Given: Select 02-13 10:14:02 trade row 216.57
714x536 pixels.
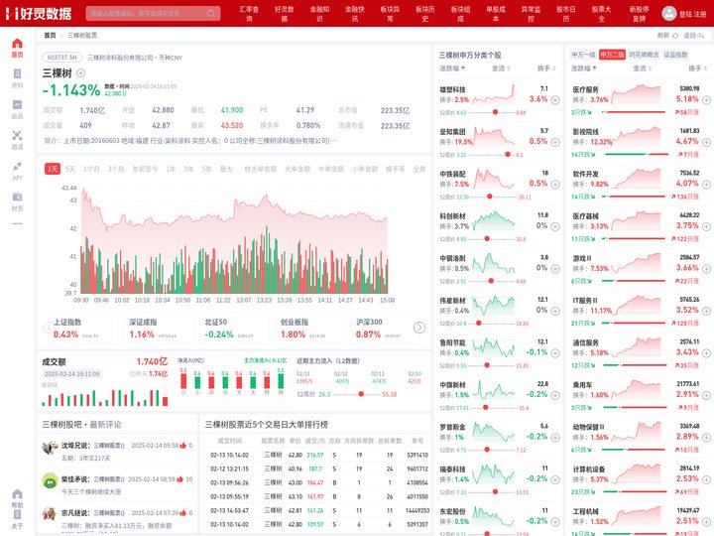Looking at the screenshot, I should [x=315, y=455].
